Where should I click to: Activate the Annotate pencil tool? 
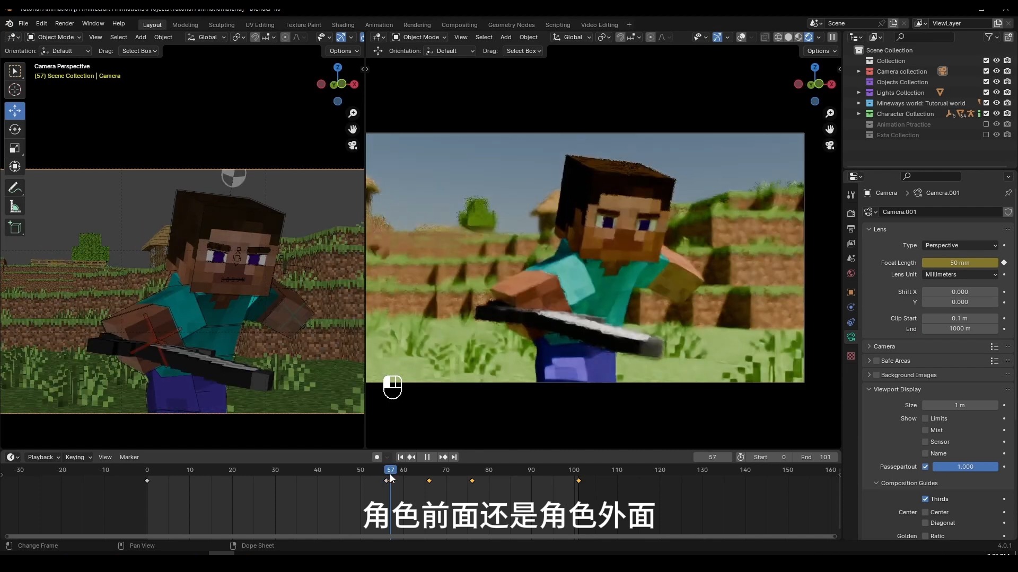15,188
